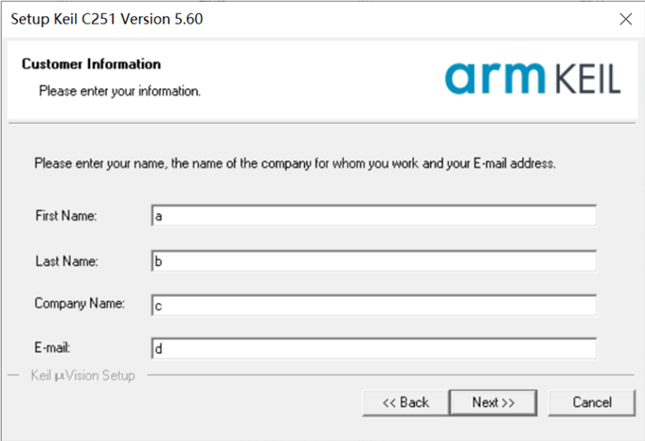Image resolution: width=645 pixels, height=441 pixels.
Task: Place cursor in the E-mail field
Action: (x=374, y=348)
